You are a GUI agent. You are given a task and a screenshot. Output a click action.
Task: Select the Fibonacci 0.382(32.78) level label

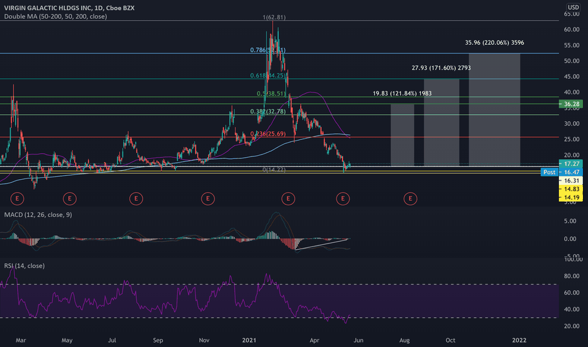(268, 112)
